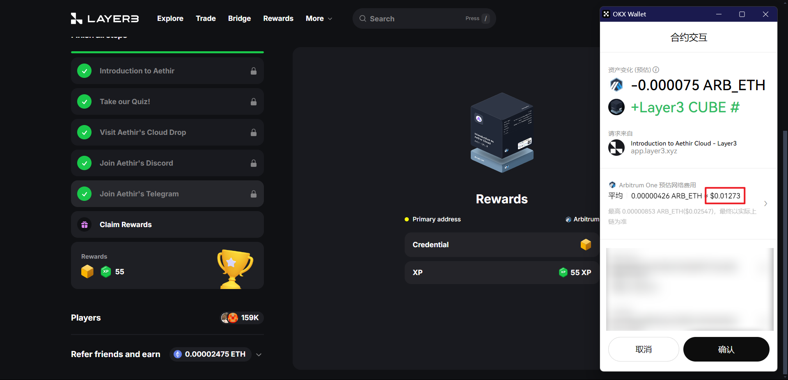
Task: Expand the Refer friends and earn chevron
Action: click(x=259, y=355)
